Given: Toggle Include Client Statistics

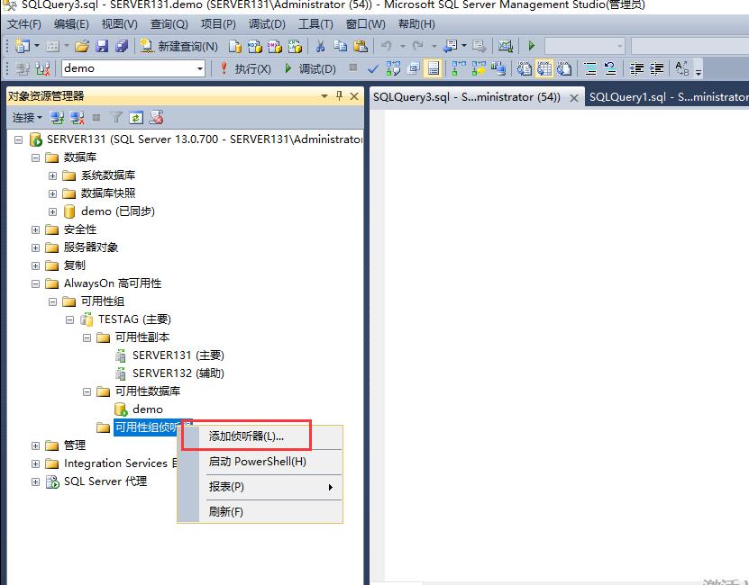Looking at the screenshot, I should 498,68.
